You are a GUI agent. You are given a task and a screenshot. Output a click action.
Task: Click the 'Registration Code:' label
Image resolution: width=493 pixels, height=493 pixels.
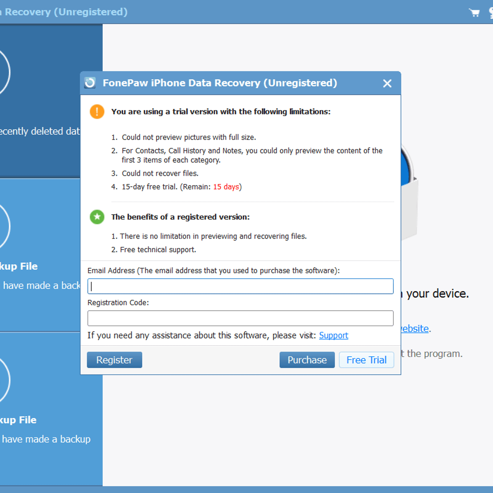point(118,303)
